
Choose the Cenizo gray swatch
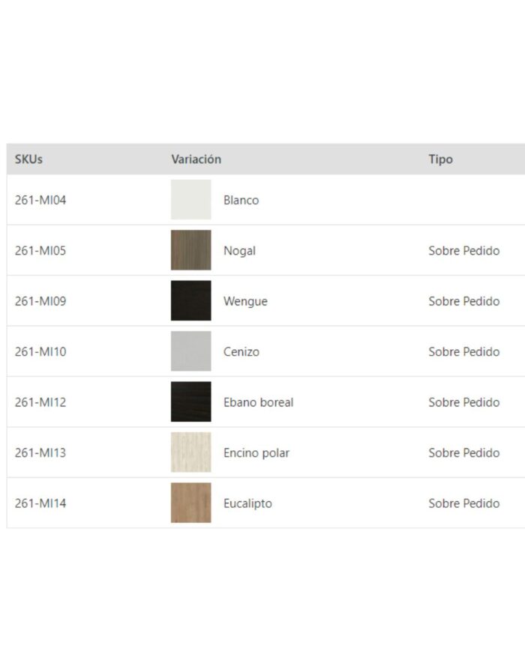[190, 351]
